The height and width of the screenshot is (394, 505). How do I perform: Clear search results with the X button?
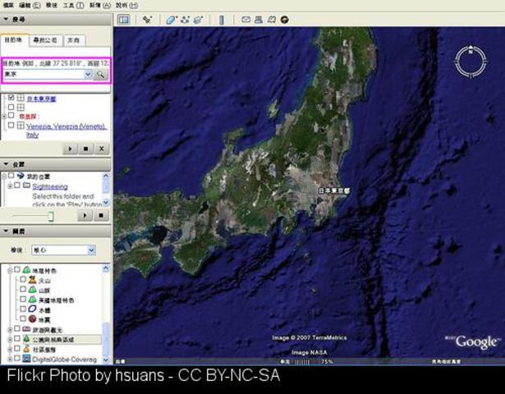pos(102,149)
